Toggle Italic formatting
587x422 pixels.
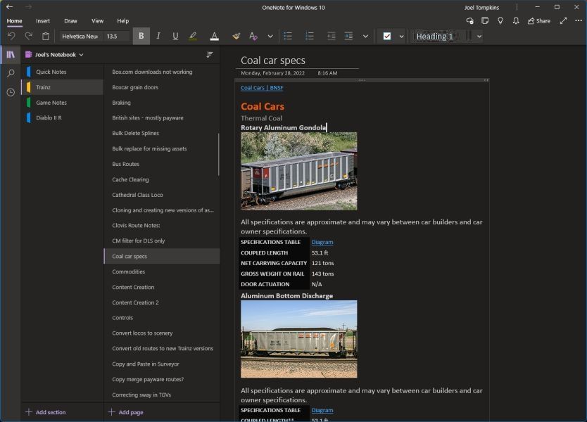tap(158, 36)
